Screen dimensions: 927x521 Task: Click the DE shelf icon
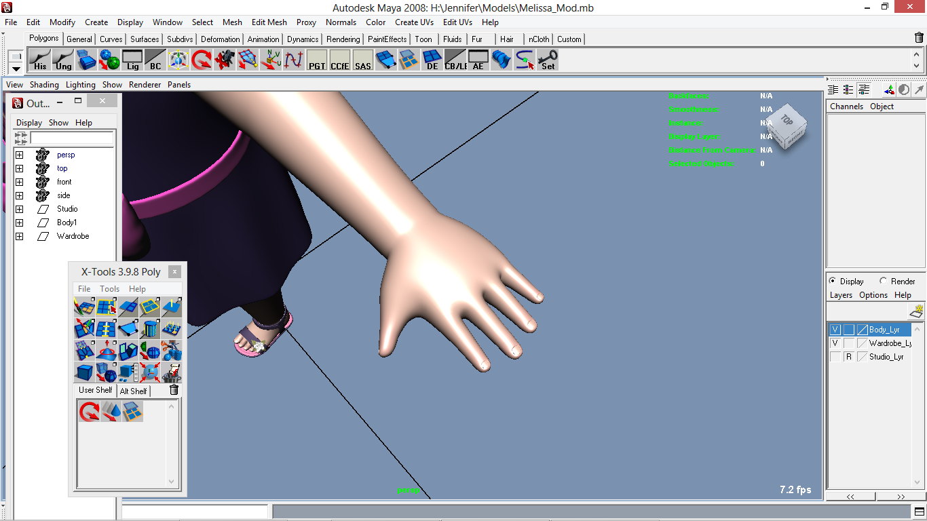point(432,60)
